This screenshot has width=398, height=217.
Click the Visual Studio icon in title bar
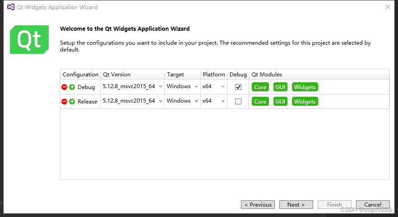pos(11,7)
